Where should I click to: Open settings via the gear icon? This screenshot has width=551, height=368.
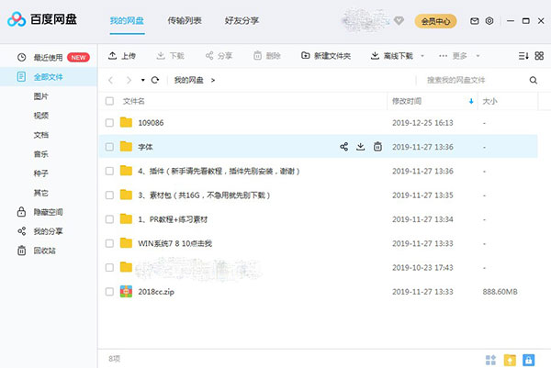tap(489, 20)
